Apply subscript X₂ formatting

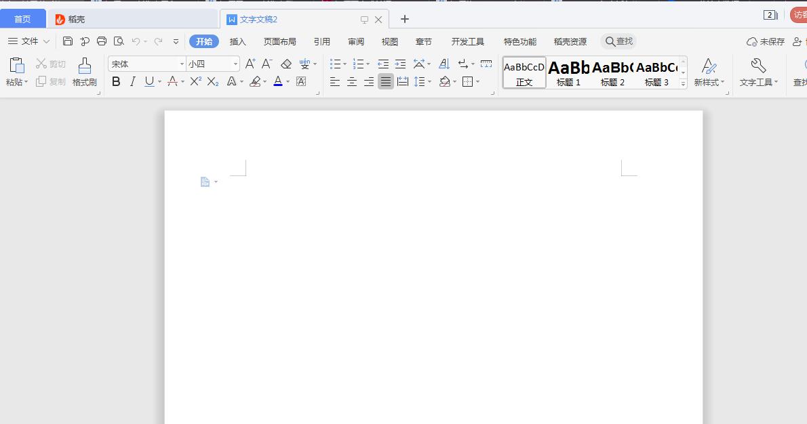(x=212, y=81)
